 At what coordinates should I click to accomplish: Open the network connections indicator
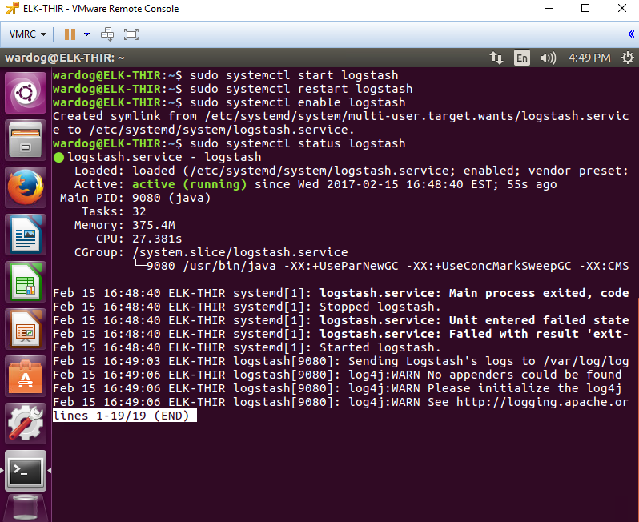point(496,58)
